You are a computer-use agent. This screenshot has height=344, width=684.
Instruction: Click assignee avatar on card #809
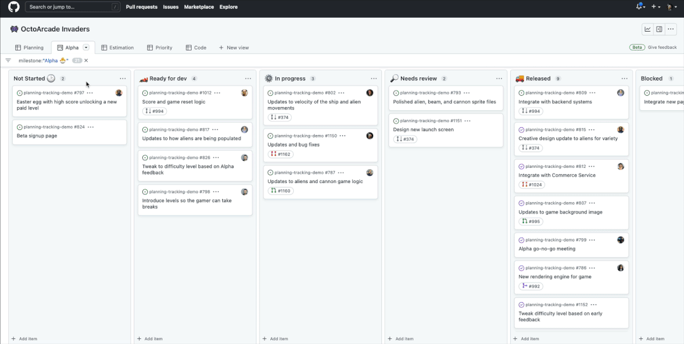pos(621,92)
